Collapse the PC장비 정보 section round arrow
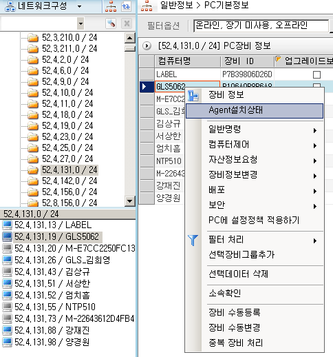The width and height of the screenshot is (333, 357). 147,45
